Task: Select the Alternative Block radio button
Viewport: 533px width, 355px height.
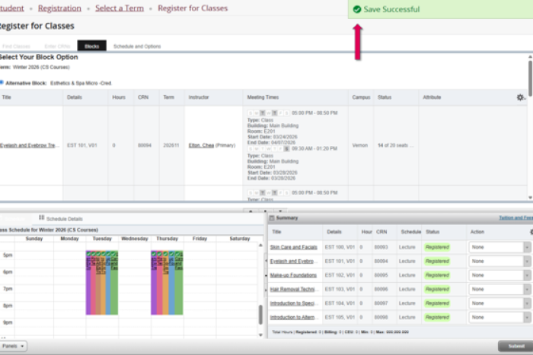Action: [x=2, y=82]
